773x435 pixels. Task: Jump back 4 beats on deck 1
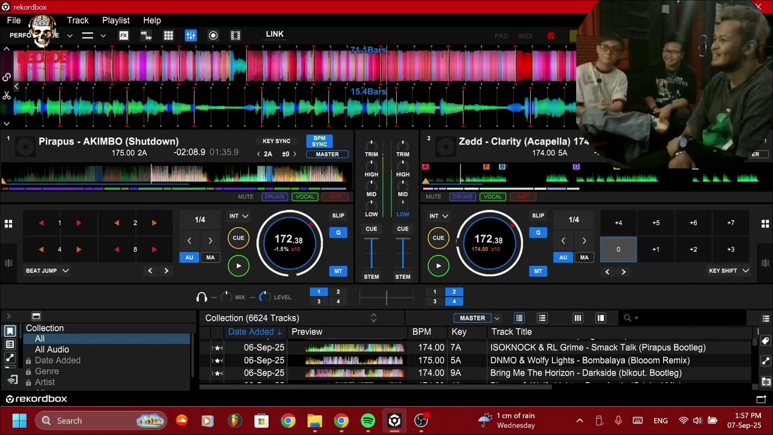[x=41, y=250]
